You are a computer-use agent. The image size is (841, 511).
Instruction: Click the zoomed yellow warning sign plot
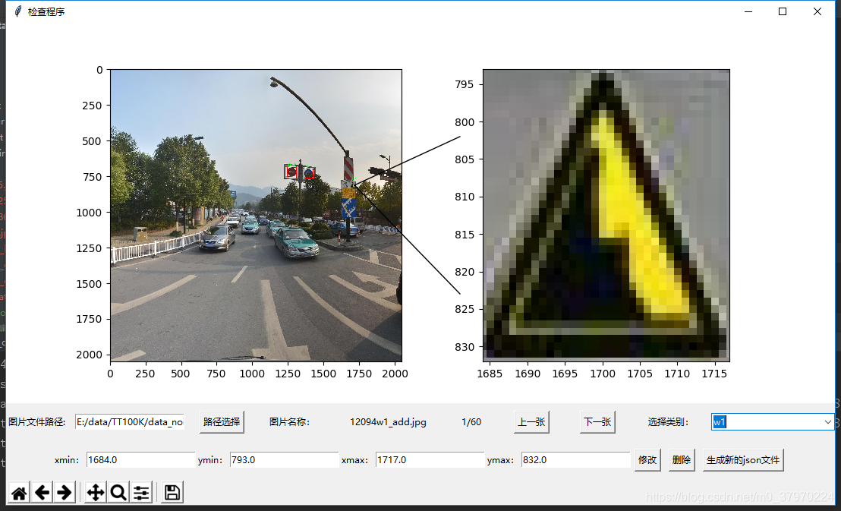pyautogui.click(x=606, y=215)
